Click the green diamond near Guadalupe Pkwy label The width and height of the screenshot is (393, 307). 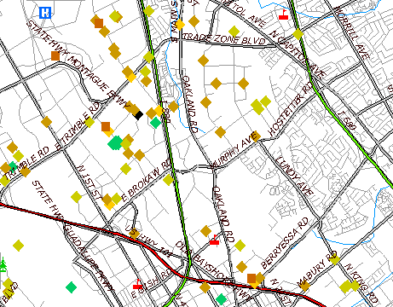point(71,287)
